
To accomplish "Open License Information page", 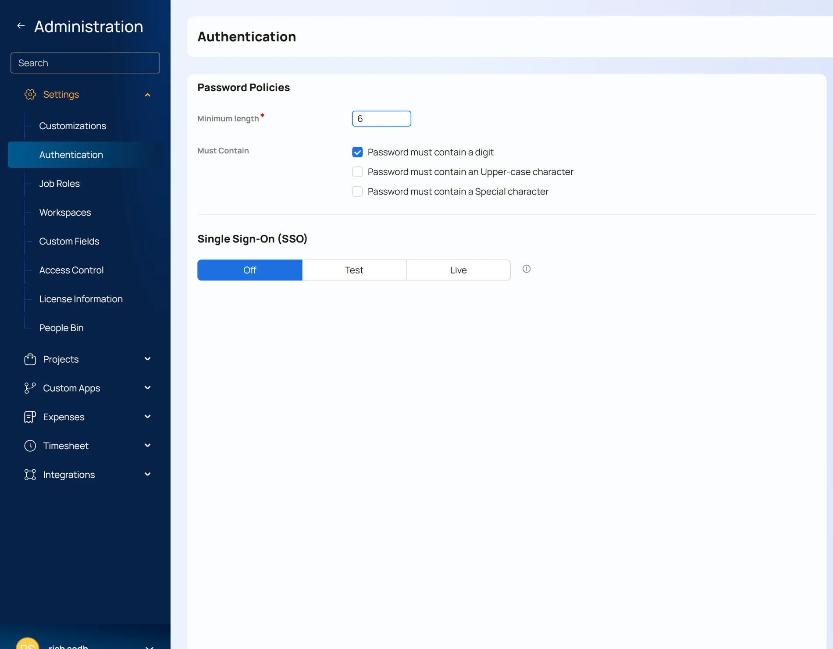I will tap(81, 299).
